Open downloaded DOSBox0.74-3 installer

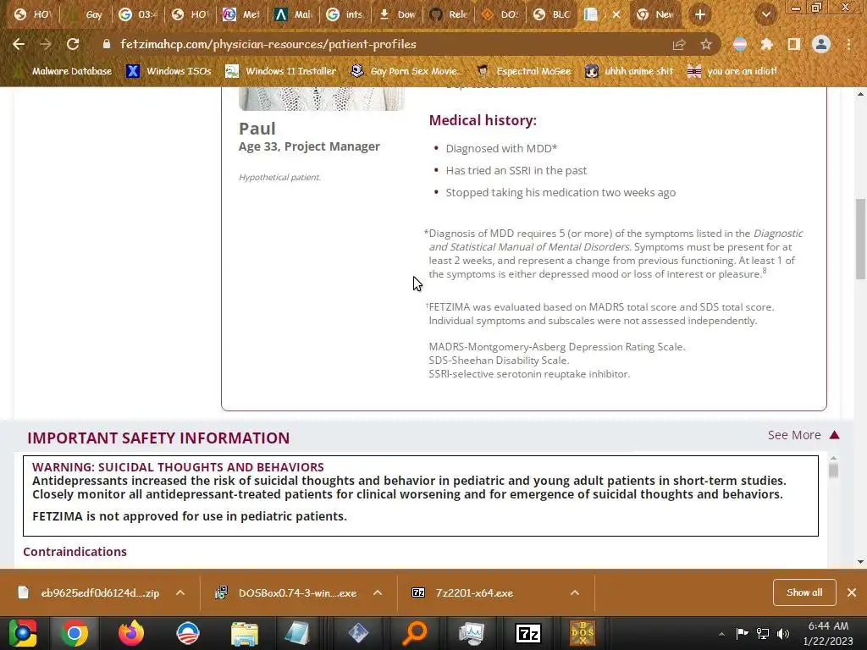click(286, 593)
